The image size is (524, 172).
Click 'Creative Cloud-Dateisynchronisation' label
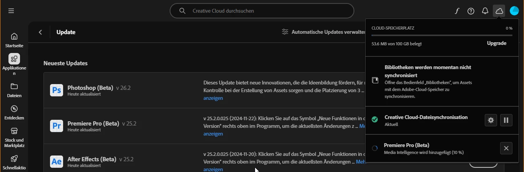(x=426, y=117)
